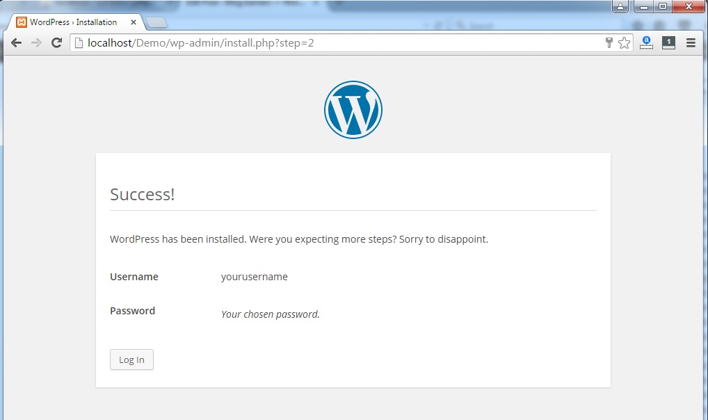Select the WordPress Installation tab

pyautogui.click(x=77, y=22)
